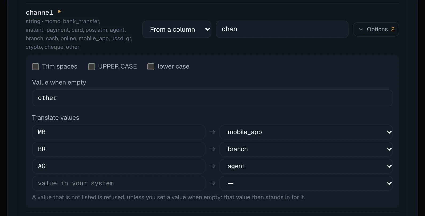Click the arrow icon next to BR
This screenshot has width=425, height=216.
pos(212,149)
